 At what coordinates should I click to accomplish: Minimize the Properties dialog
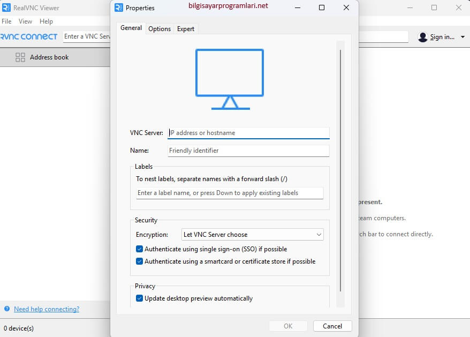tap(297, 8)
